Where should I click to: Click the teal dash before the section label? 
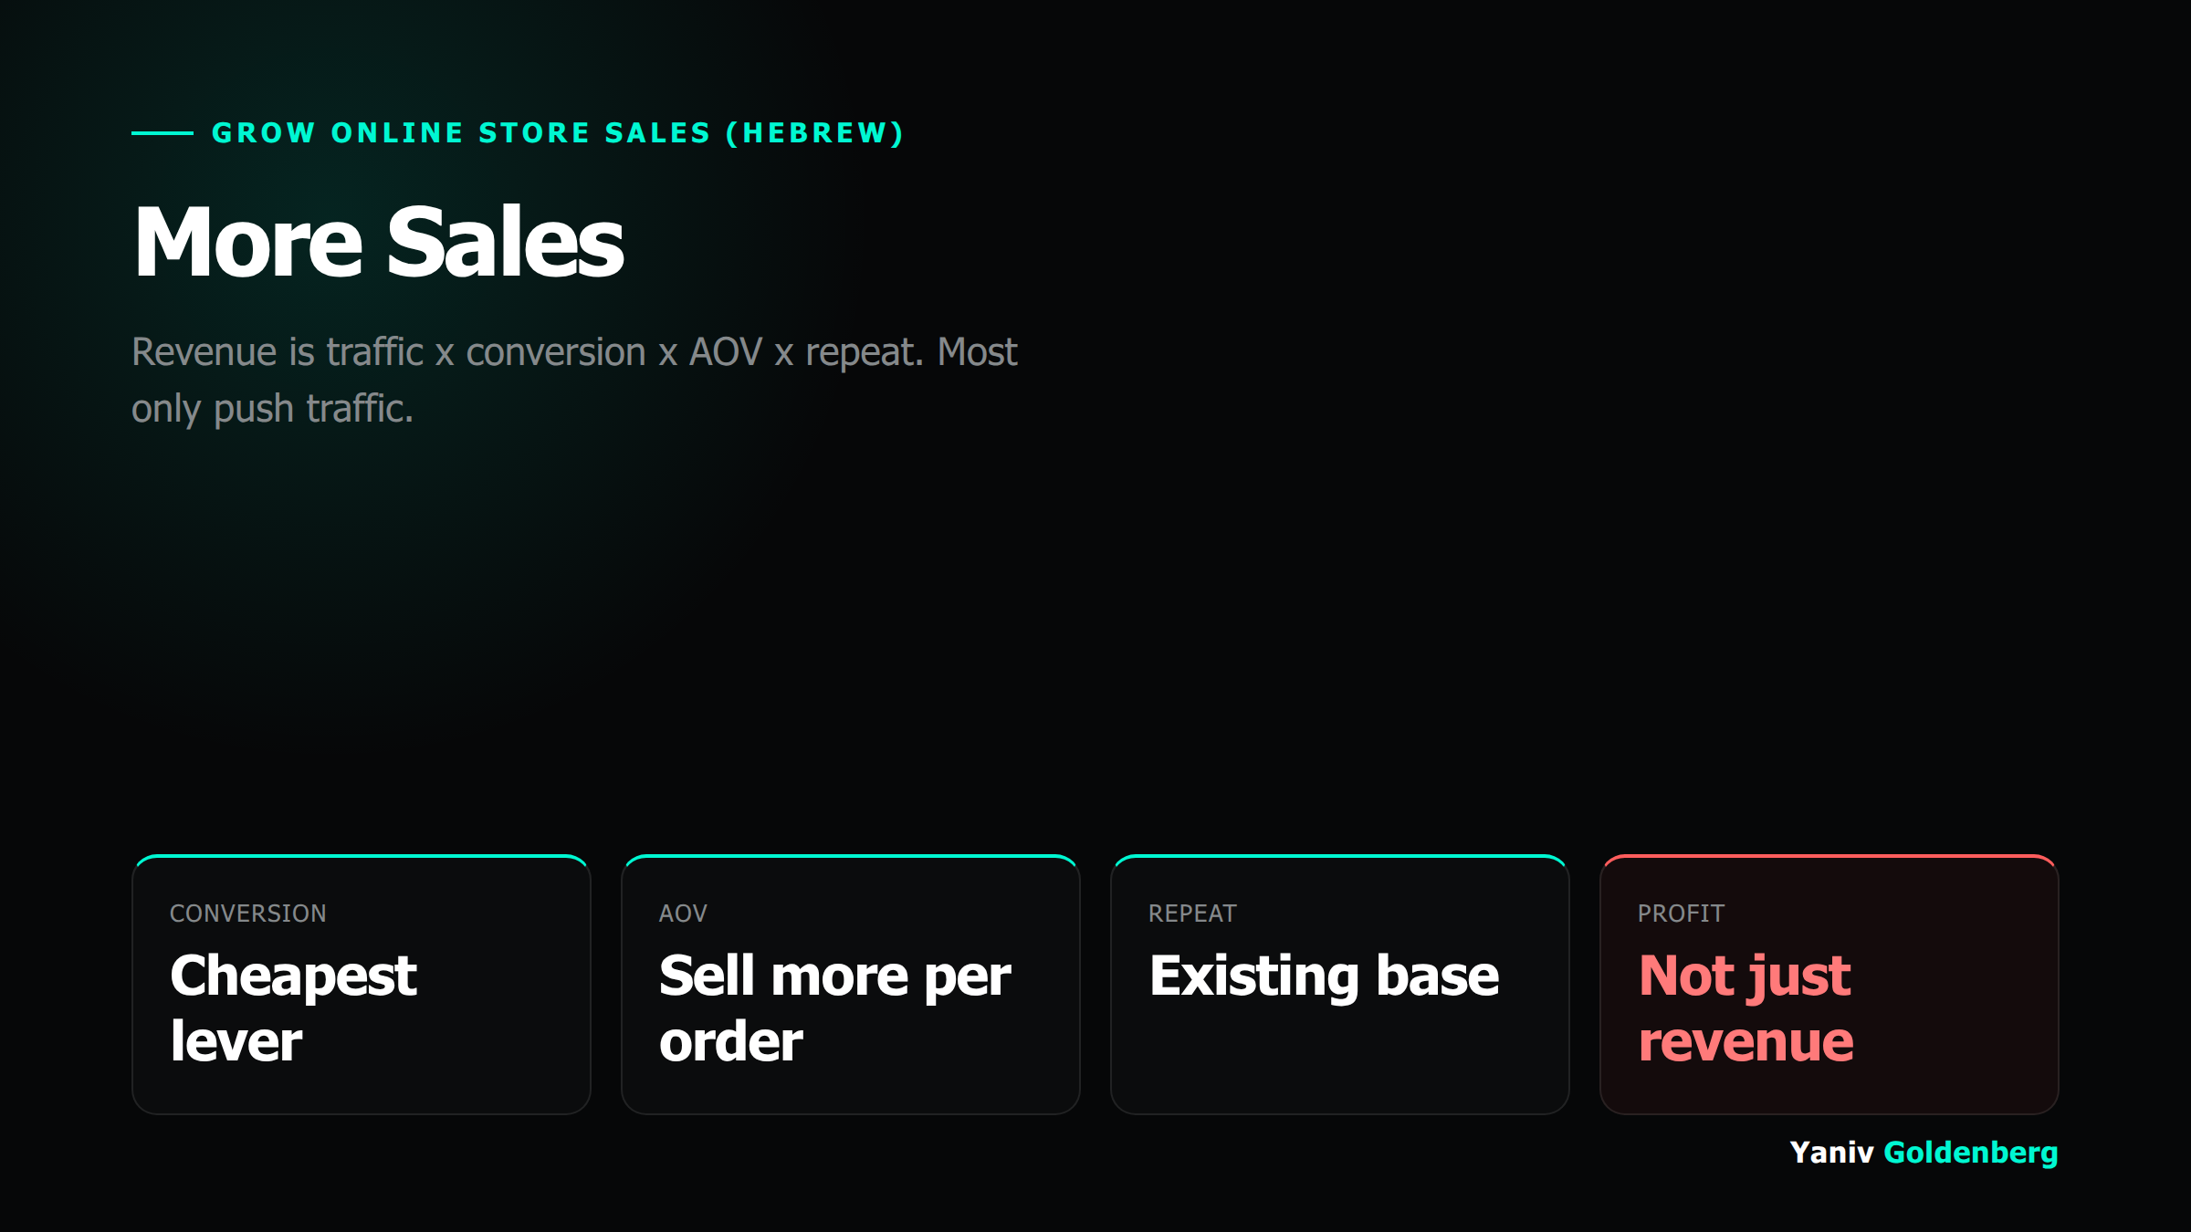point(162,133)
